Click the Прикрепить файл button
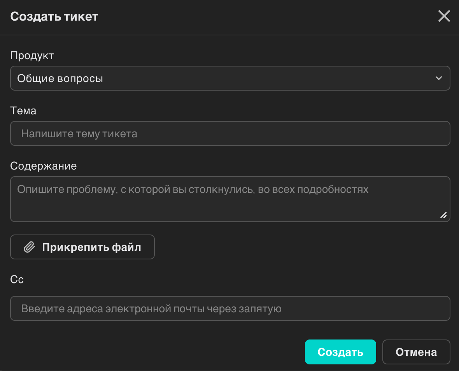 [x=82, y=247]
